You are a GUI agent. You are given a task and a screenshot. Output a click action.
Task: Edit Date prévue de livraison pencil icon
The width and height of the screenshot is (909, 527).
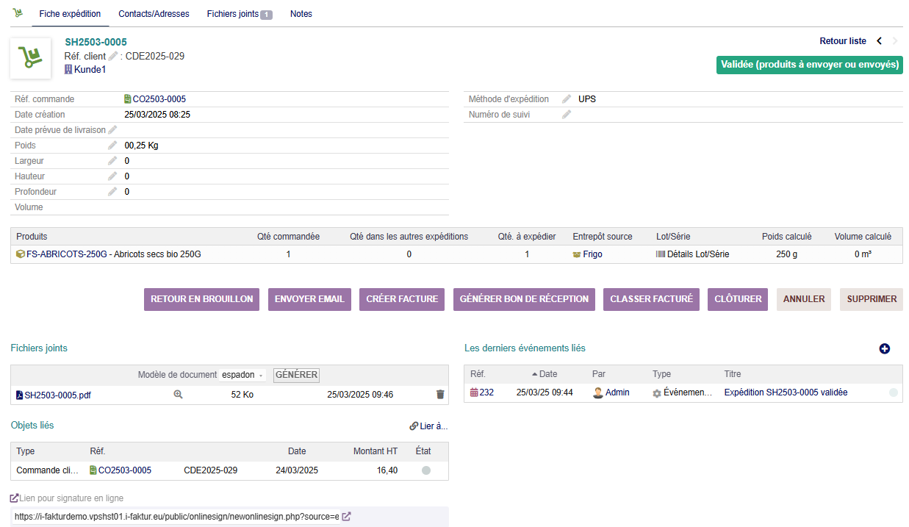pyautogui.click(x=112, y=130)
